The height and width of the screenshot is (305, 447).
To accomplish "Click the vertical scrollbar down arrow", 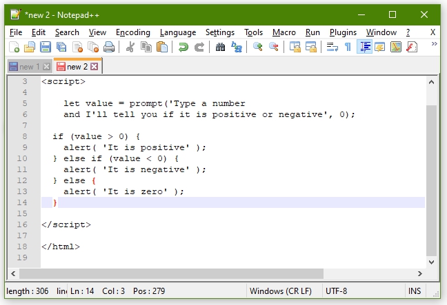I will pyautogui.click(x=431, y=262).
